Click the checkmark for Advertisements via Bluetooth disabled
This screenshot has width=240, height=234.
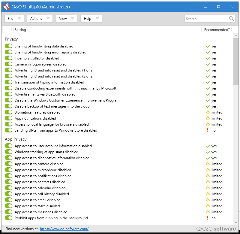pyautogui.click(x=208, y=94)
